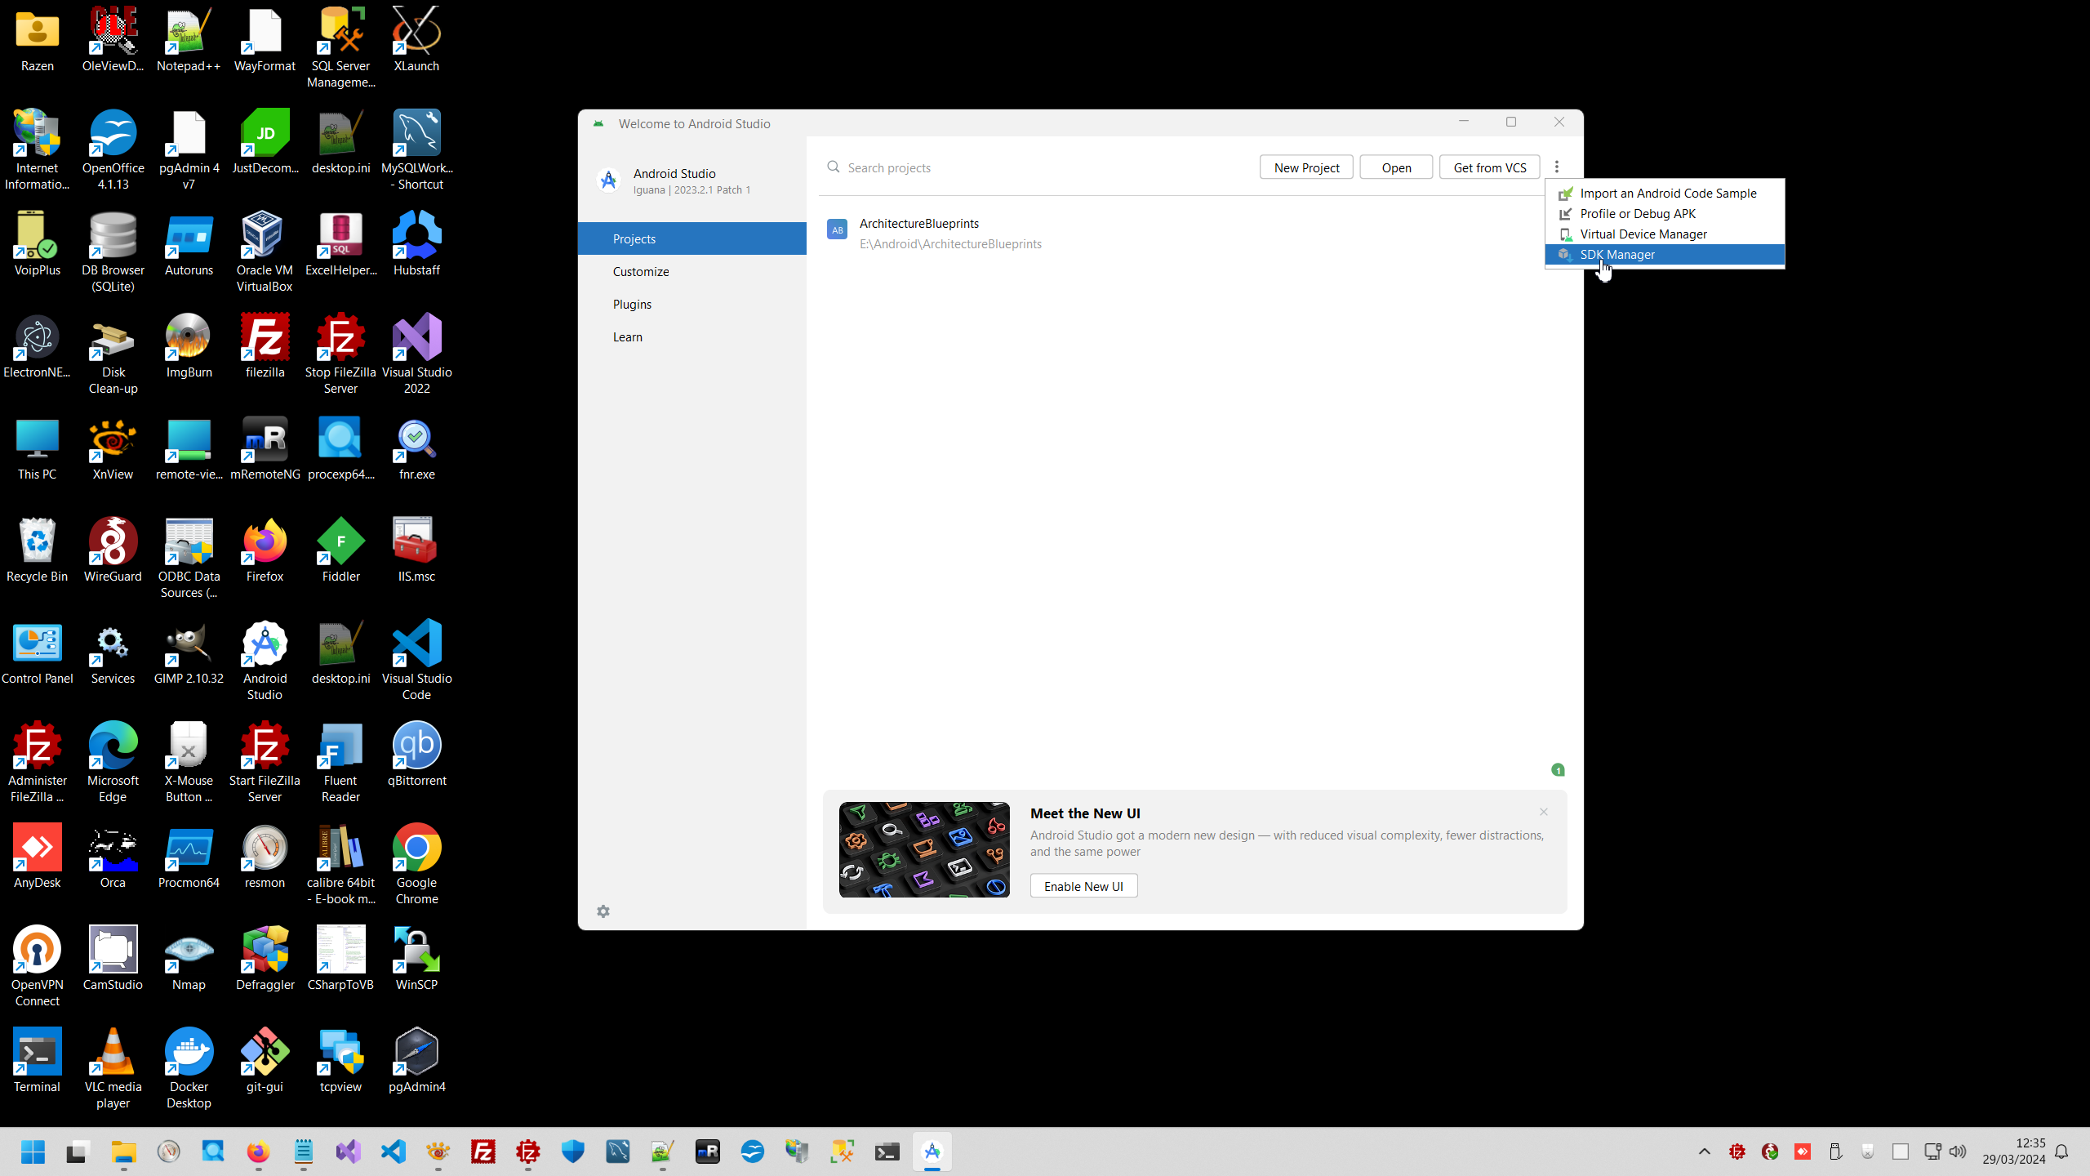Switch to the Plugins tab
This screenshot has width=2090, height=1176.
click(x=632, y=304)
